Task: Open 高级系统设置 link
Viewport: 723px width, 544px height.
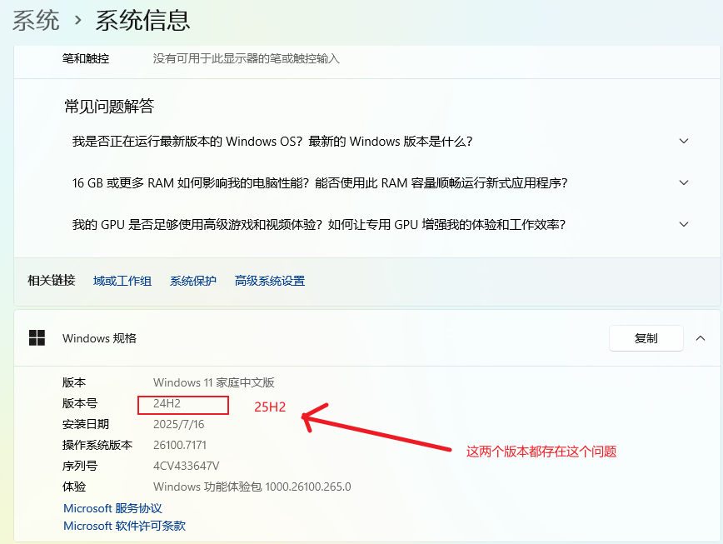Action: click(x=270, y=281)
